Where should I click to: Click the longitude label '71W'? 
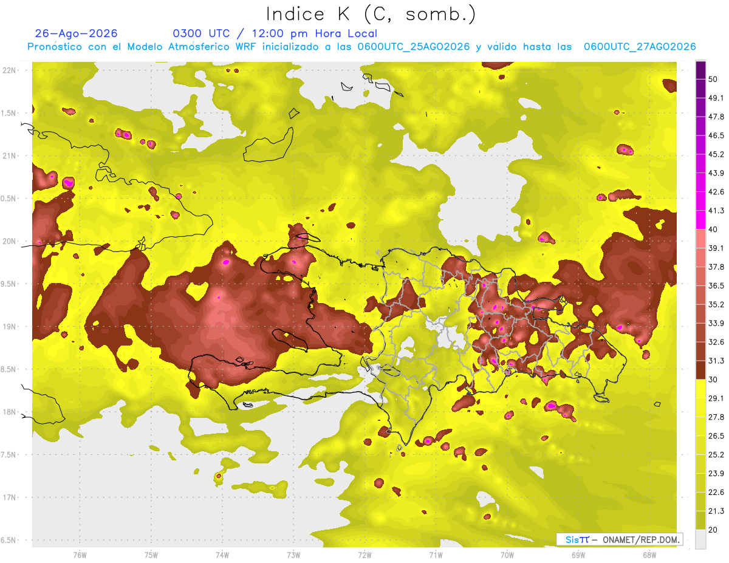pyautogui.click(x=436, y=555)
